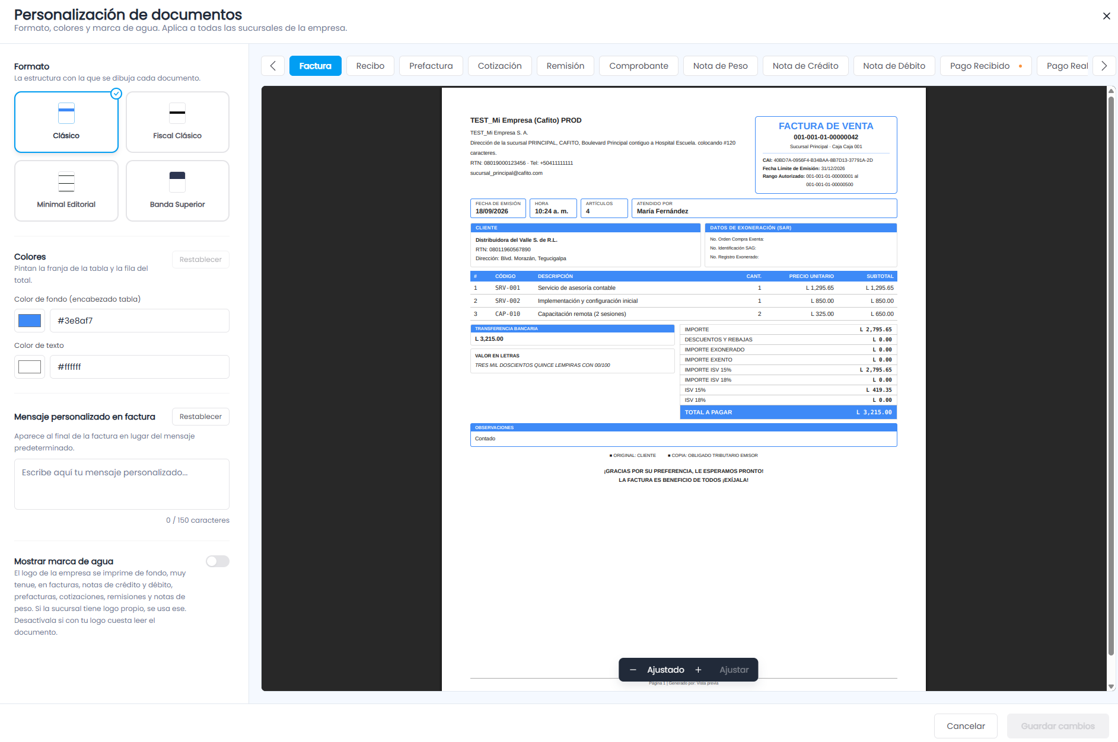Pick the Minimal Editorial format
The height and width of the screenshot is (742, 1118).
66,191
